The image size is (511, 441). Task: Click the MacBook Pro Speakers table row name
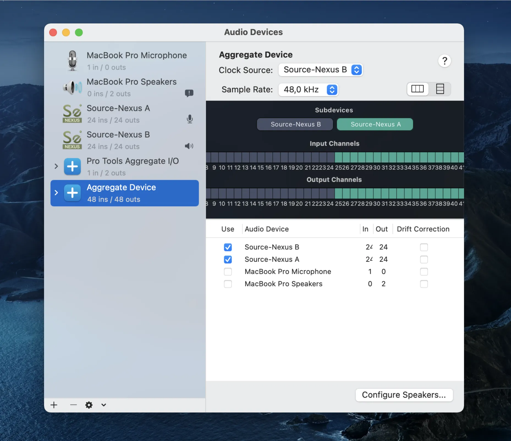point(284,284)
